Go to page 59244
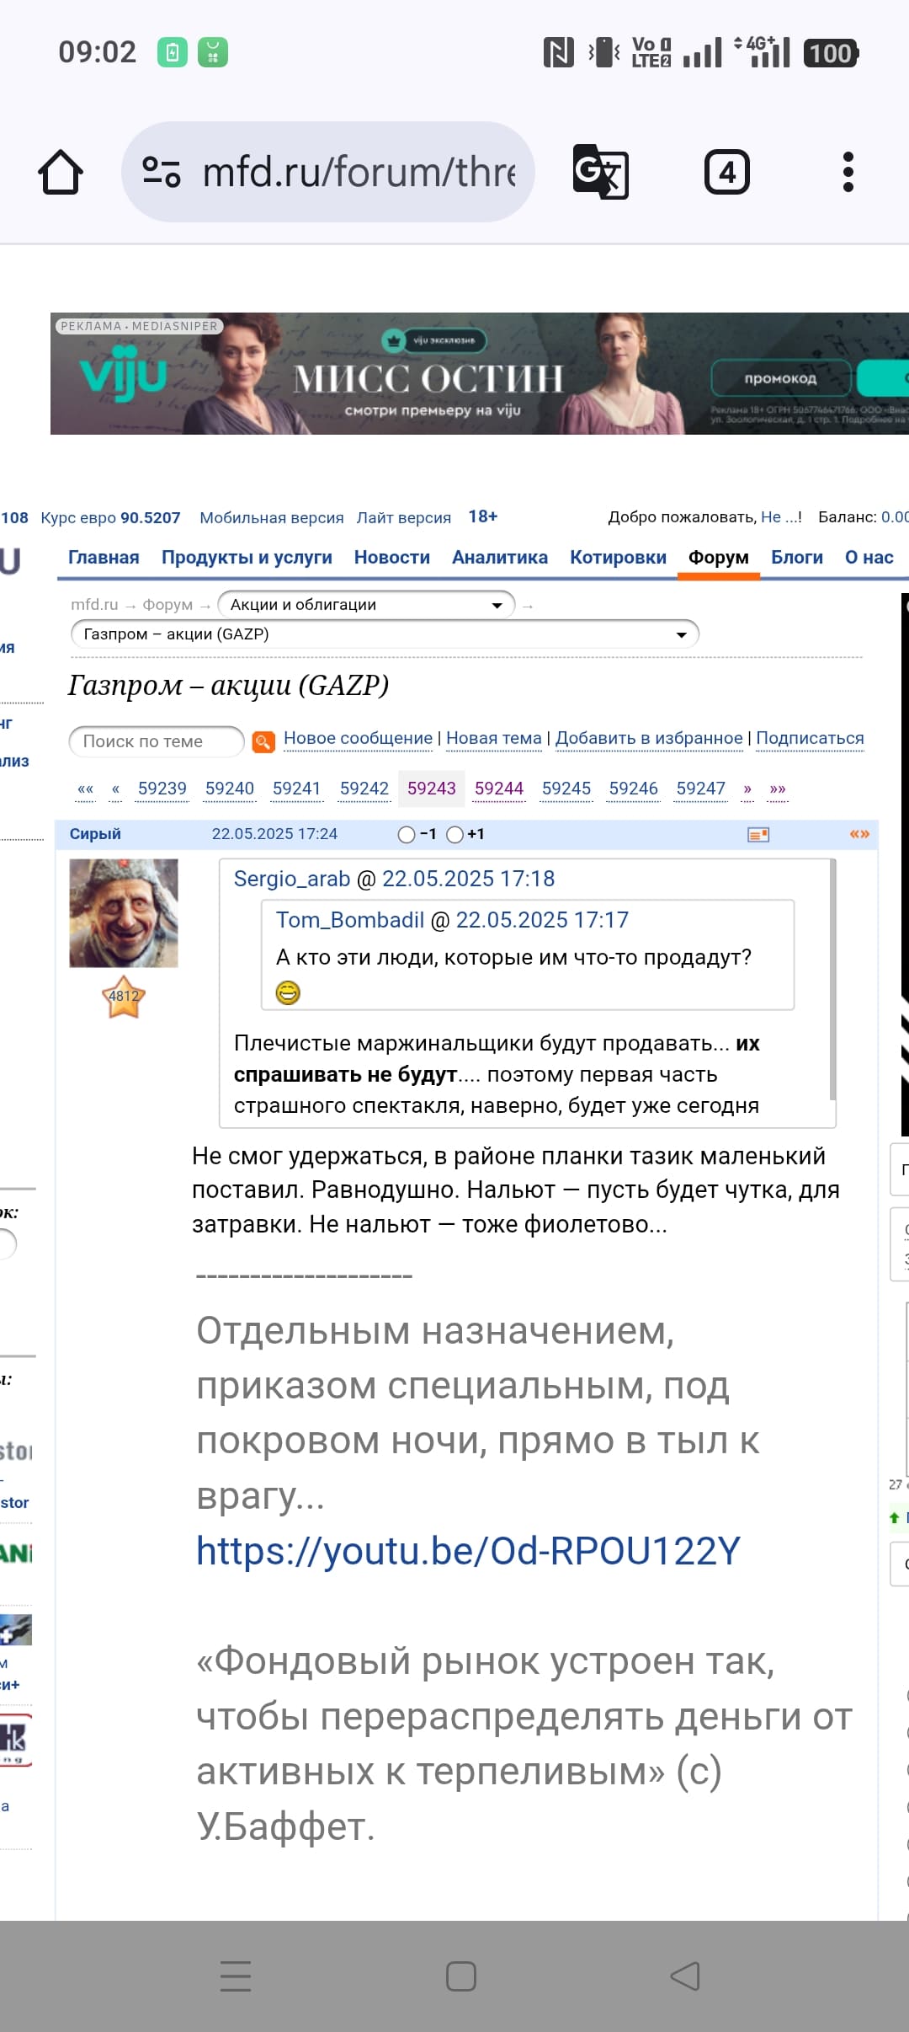 [x=499, y=789]
